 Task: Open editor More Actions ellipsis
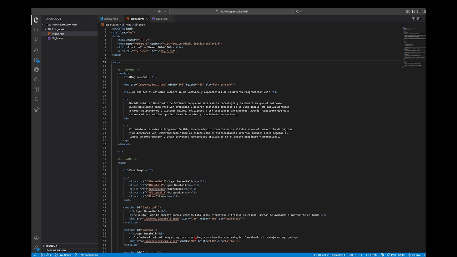coord(423,19)
